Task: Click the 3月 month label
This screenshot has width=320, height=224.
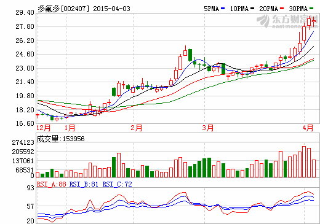Action: tap(208, 128)
